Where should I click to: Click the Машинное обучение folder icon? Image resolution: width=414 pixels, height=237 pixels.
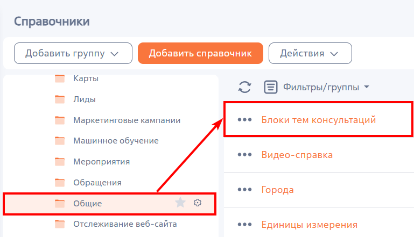[60, 141]
